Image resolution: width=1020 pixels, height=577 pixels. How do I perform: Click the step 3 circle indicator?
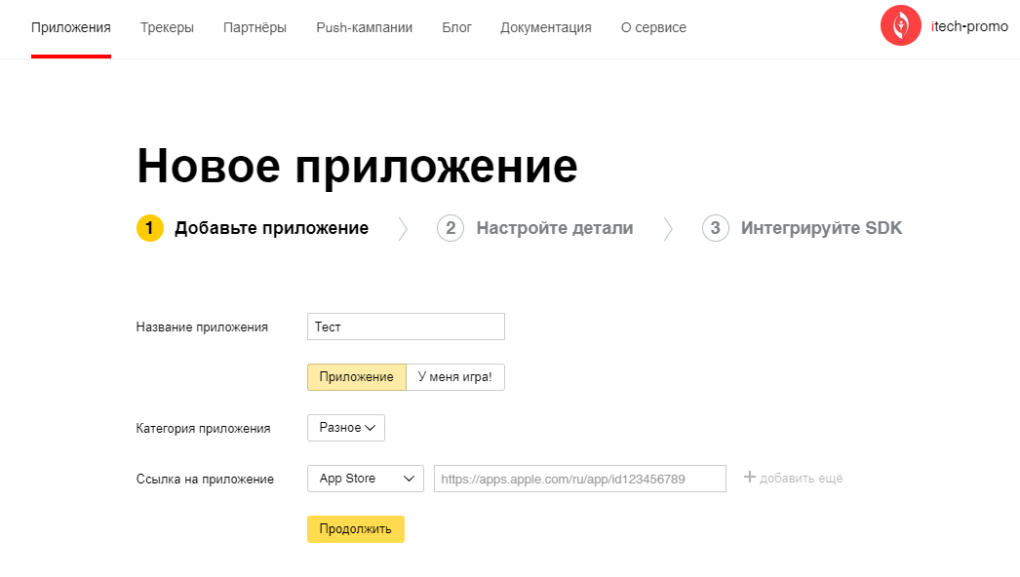(x=715, y=228)
